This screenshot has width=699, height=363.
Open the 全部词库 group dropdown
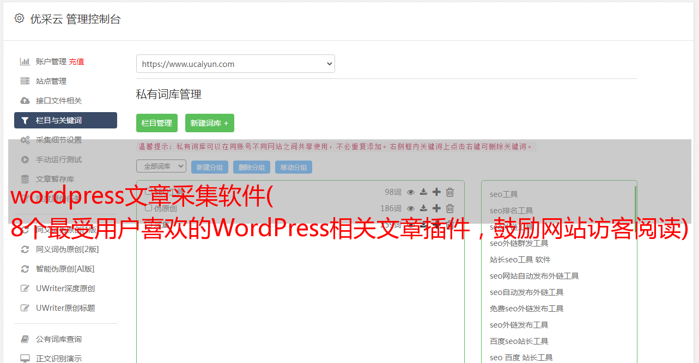point(161,166)
